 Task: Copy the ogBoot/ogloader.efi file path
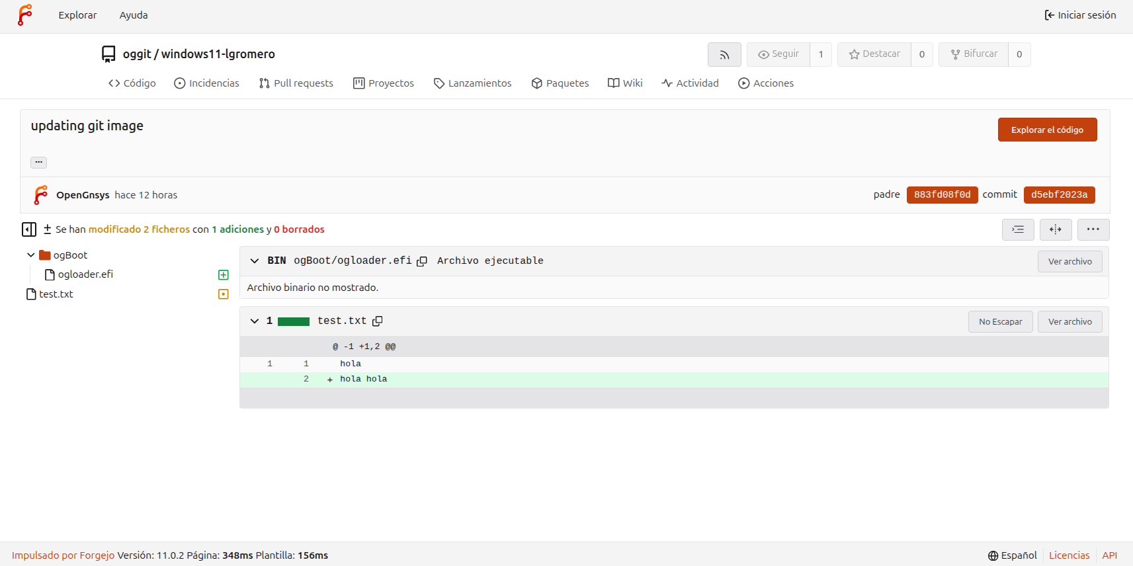[422, 261]
